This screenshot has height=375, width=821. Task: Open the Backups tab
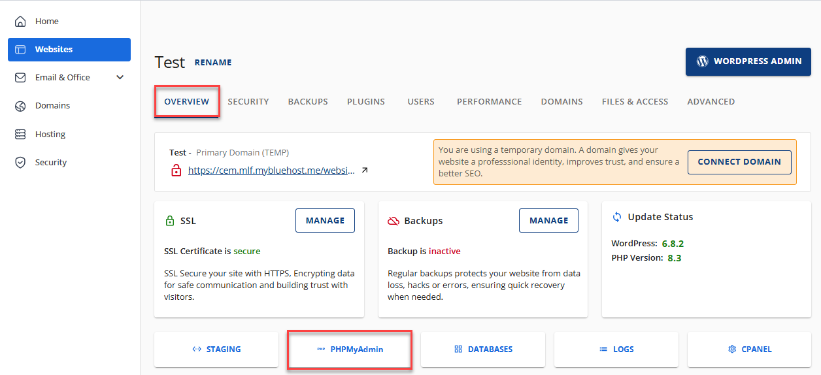click(308, 102)
